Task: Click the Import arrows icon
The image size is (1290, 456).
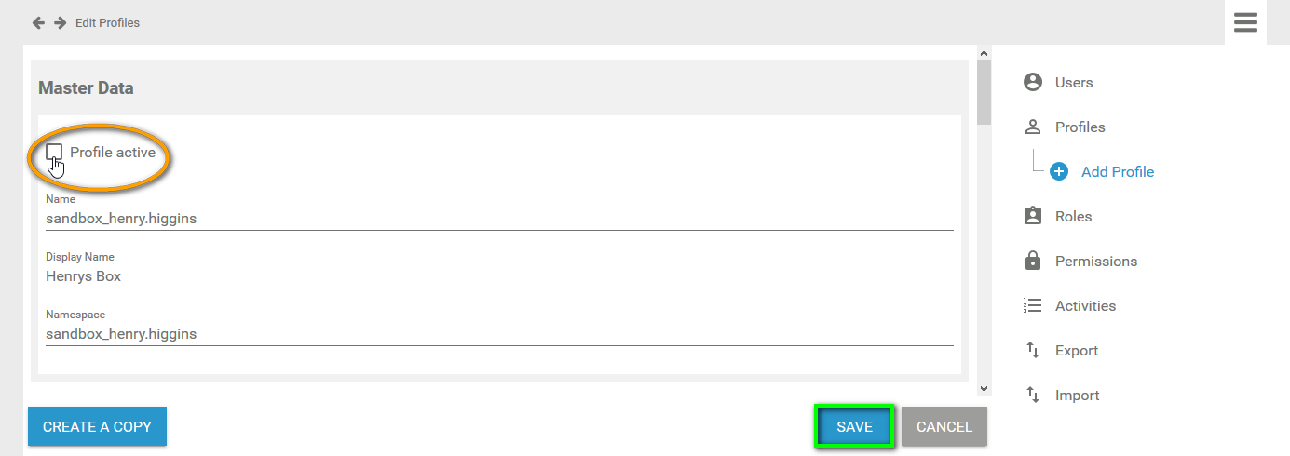Action: coord(1032,395)
